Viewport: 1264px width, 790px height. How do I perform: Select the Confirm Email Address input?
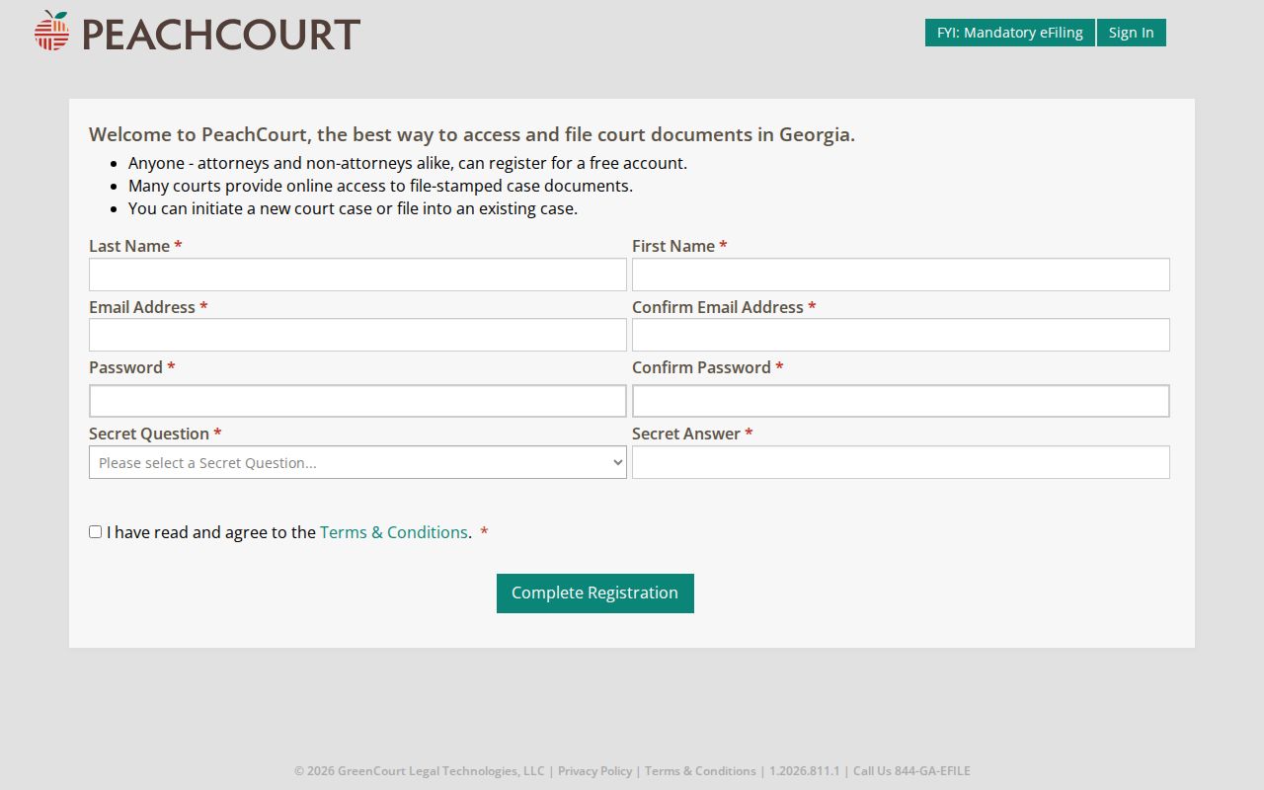901,335
